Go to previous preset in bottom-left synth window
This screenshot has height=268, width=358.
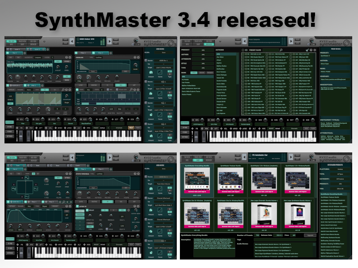pos(72,158)
